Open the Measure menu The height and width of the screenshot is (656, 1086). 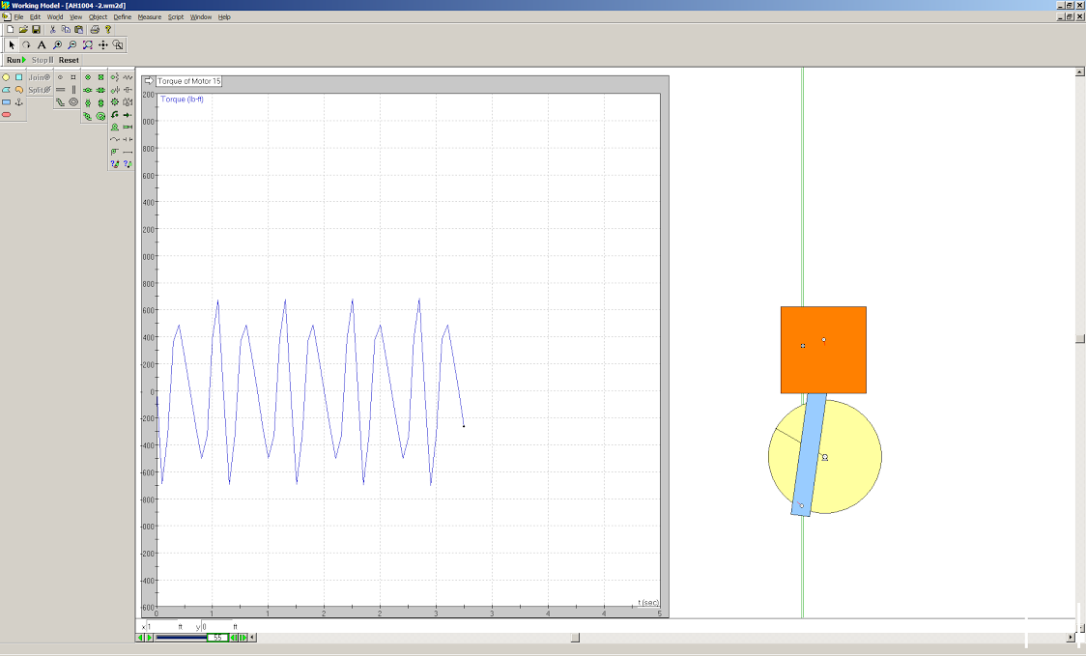[x=149, y=17]
